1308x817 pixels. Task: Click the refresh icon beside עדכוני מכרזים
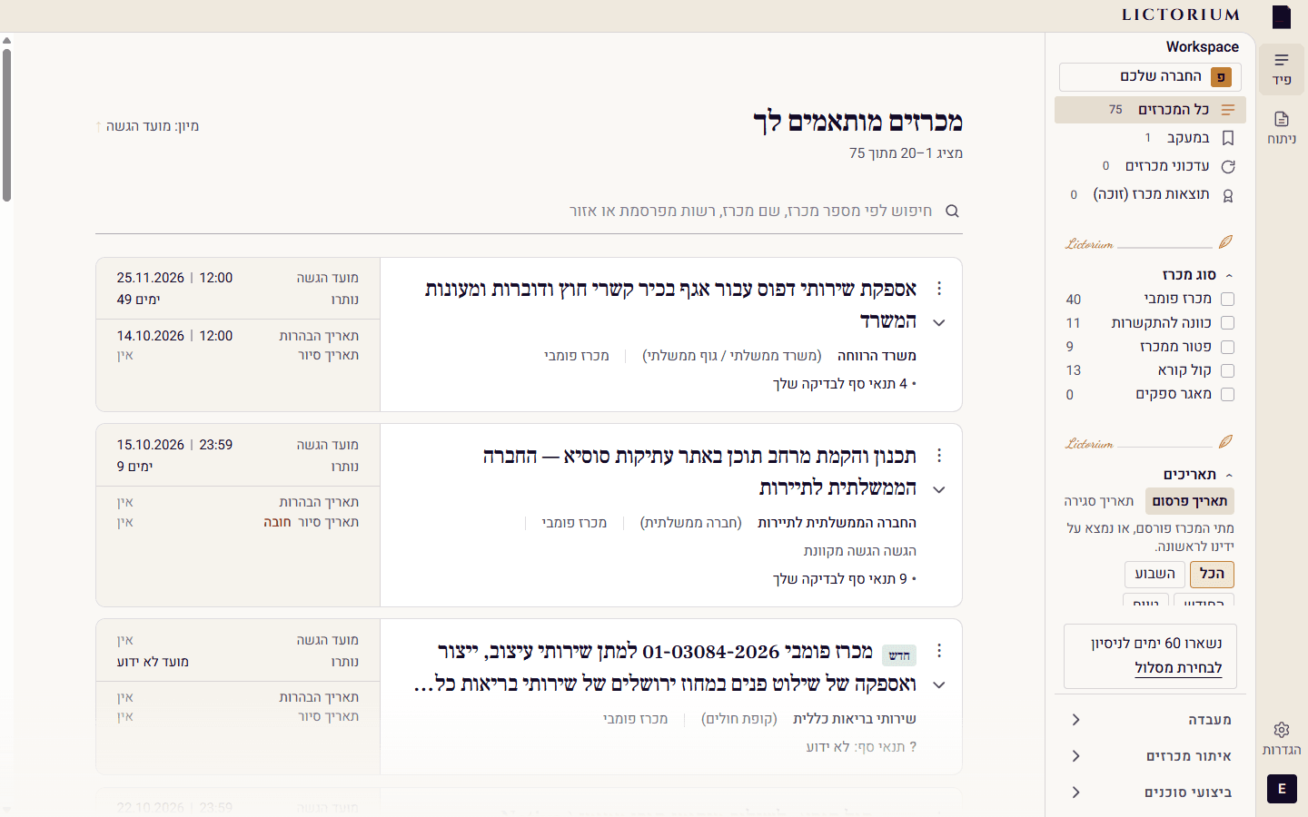(x=1228, y=167)
